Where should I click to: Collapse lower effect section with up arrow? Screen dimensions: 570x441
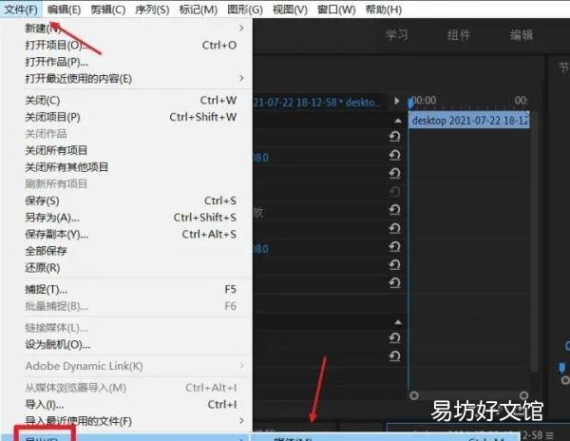pyautogui.click(x=398, y=322)
